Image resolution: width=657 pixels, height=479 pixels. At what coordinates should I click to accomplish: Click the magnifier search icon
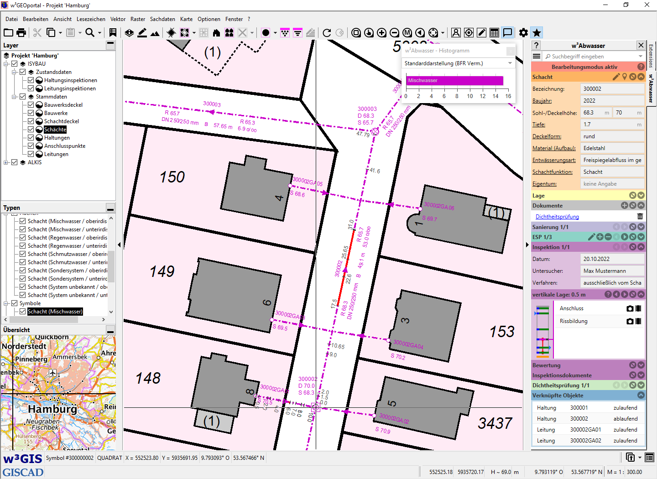(x=90, y=32)
